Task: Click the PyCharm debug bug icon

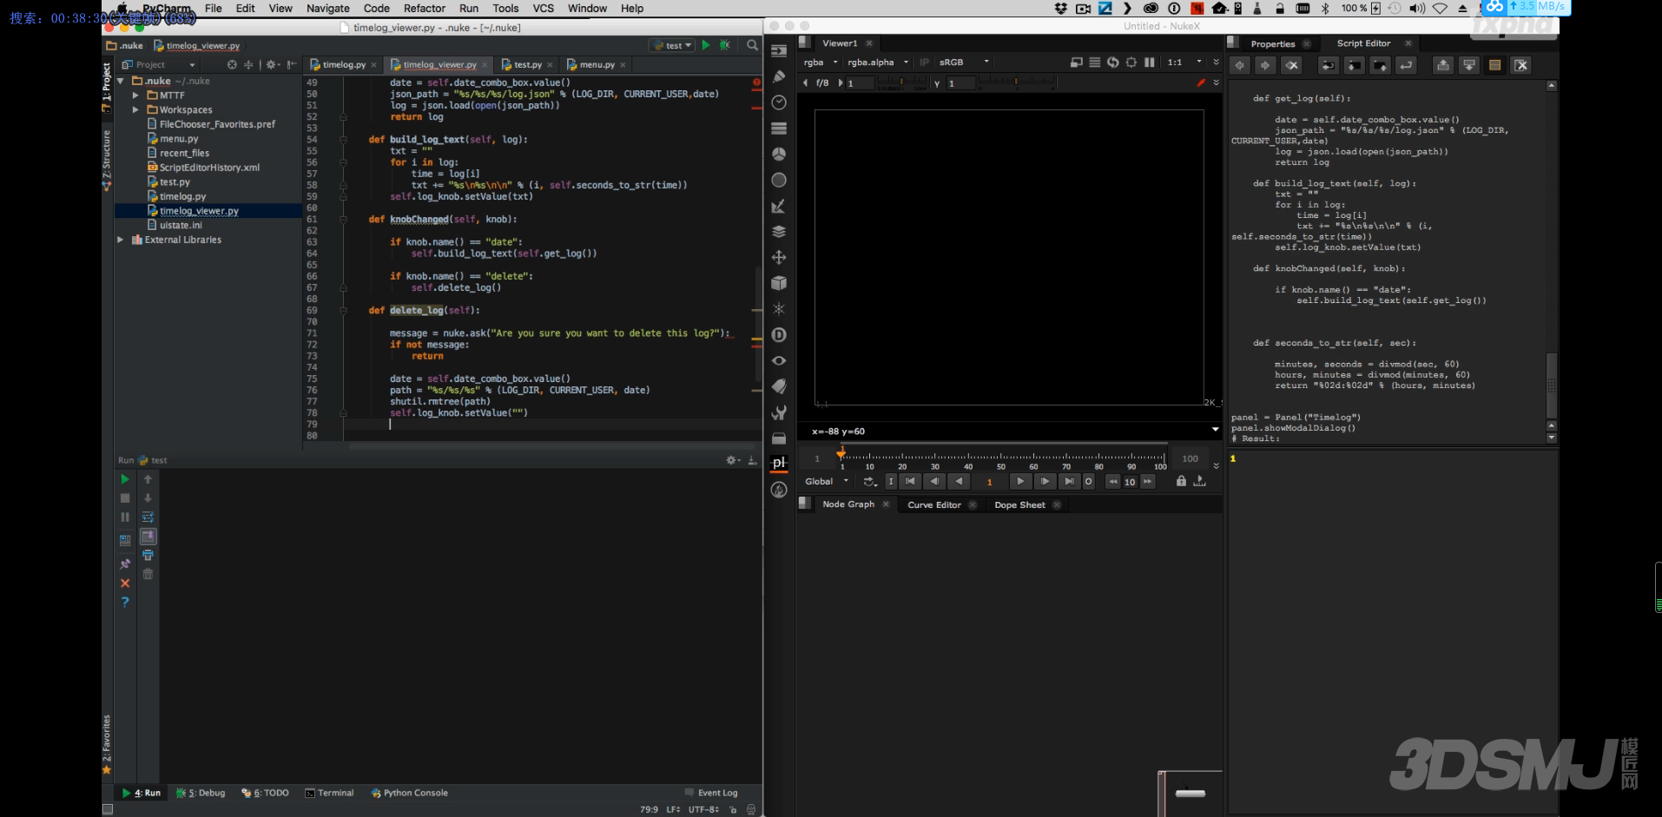Action: (724, 45)
